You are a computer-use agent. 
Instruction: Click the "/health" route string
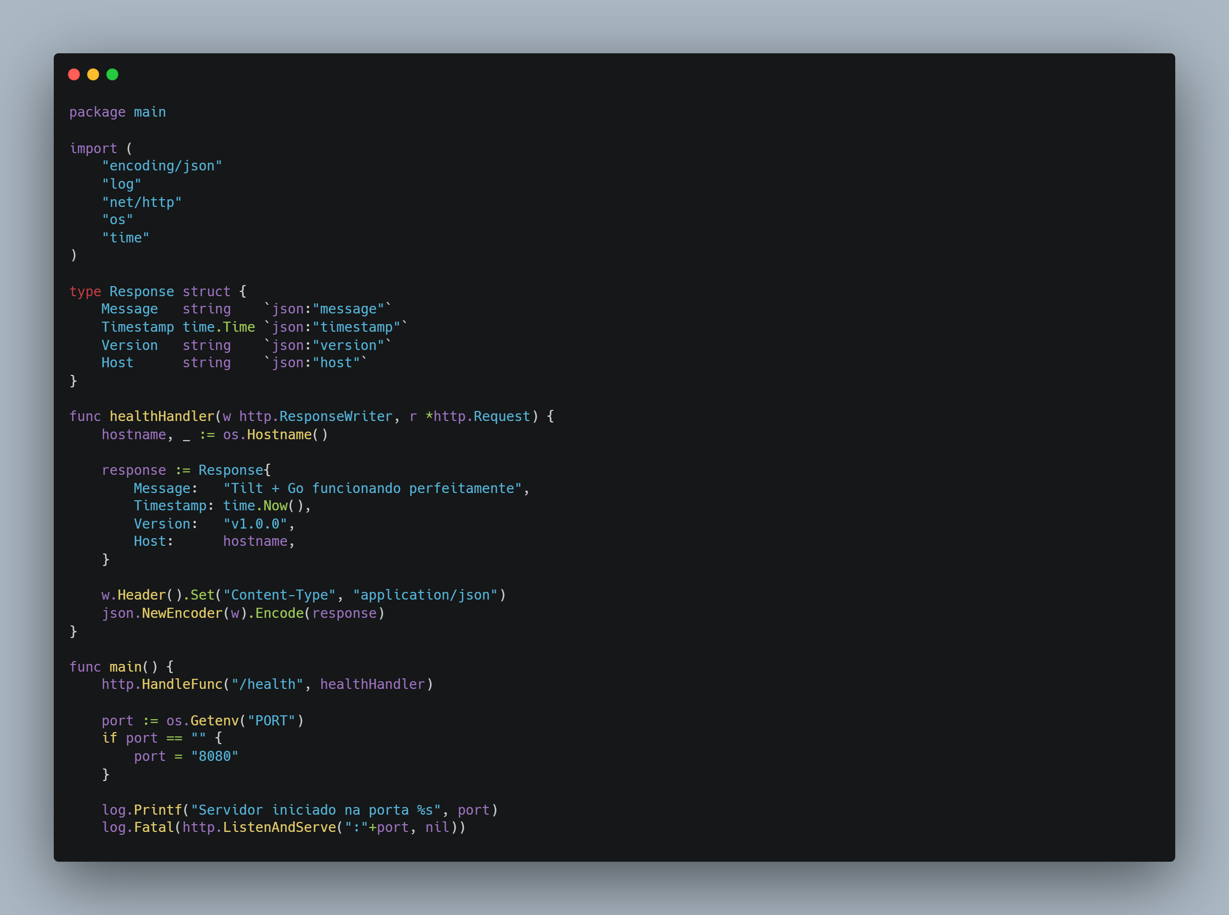point(267,685)
